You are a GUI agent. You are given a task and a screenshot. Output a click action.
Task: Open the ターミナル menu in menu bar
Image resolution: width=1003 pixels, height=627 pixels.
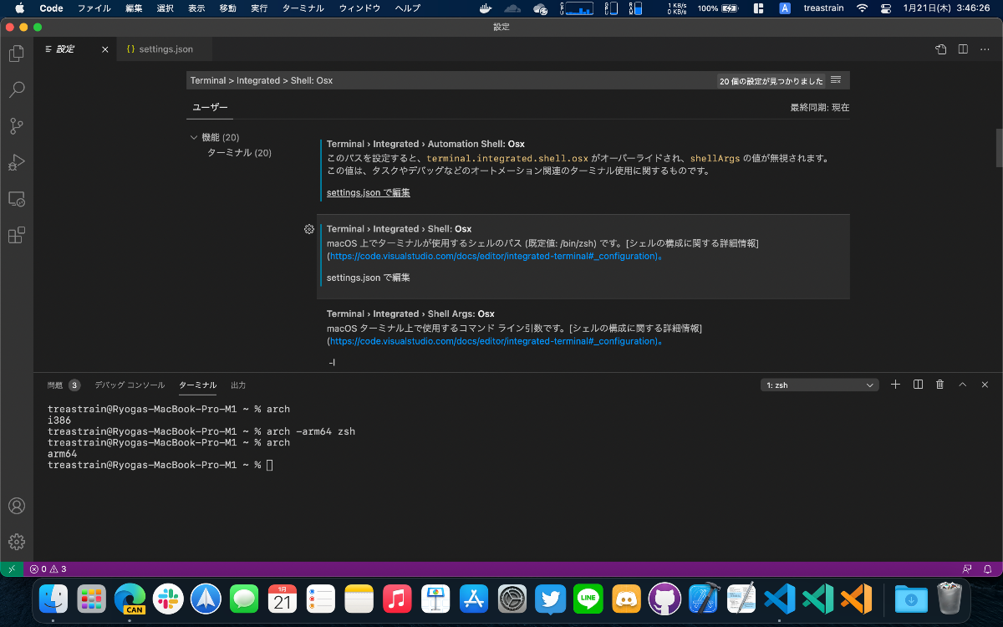coord(303,8)
